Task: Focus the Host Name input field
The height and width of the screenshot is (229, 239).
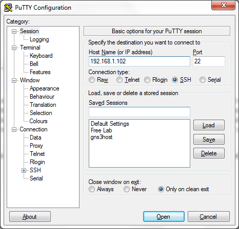Action: click(x=140, y=61)
